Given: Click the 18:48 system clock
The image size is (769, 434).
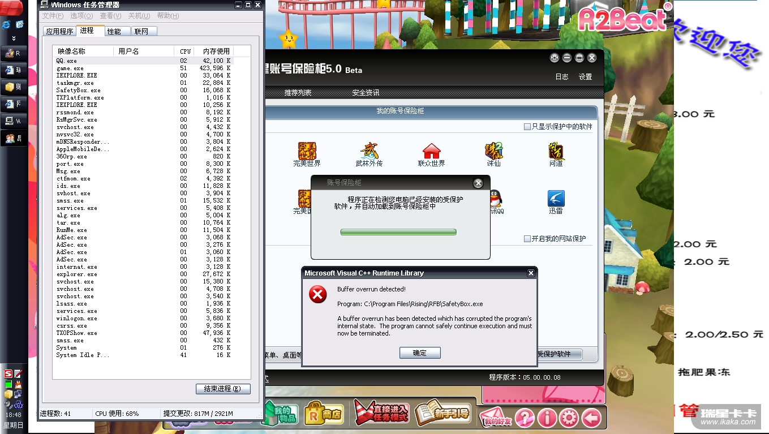Looking at the screenshot, I should (13, 415).
